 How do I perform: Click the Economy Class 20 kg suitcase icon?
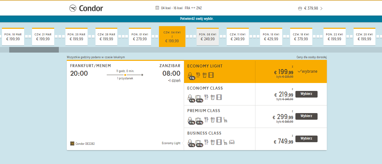tap(199, 98)
